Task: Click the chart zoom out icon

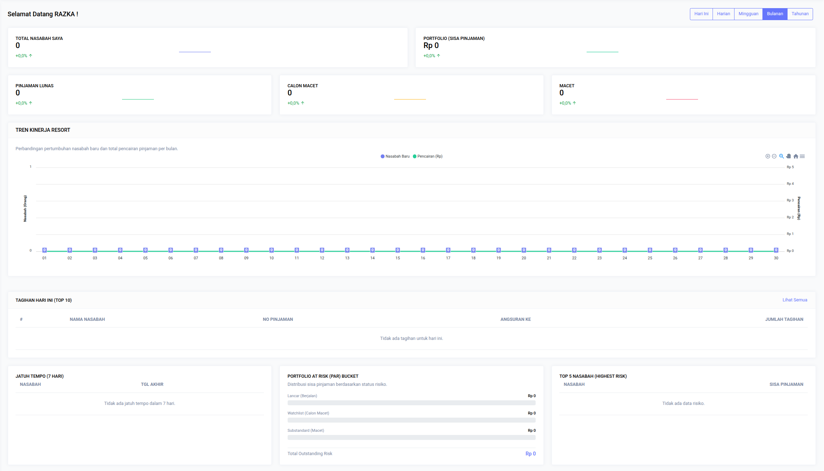Action: [774, 156]
